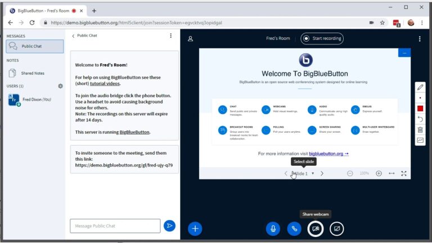
Task: Click the Fred's Room title
Action: (x=278, y=39)
